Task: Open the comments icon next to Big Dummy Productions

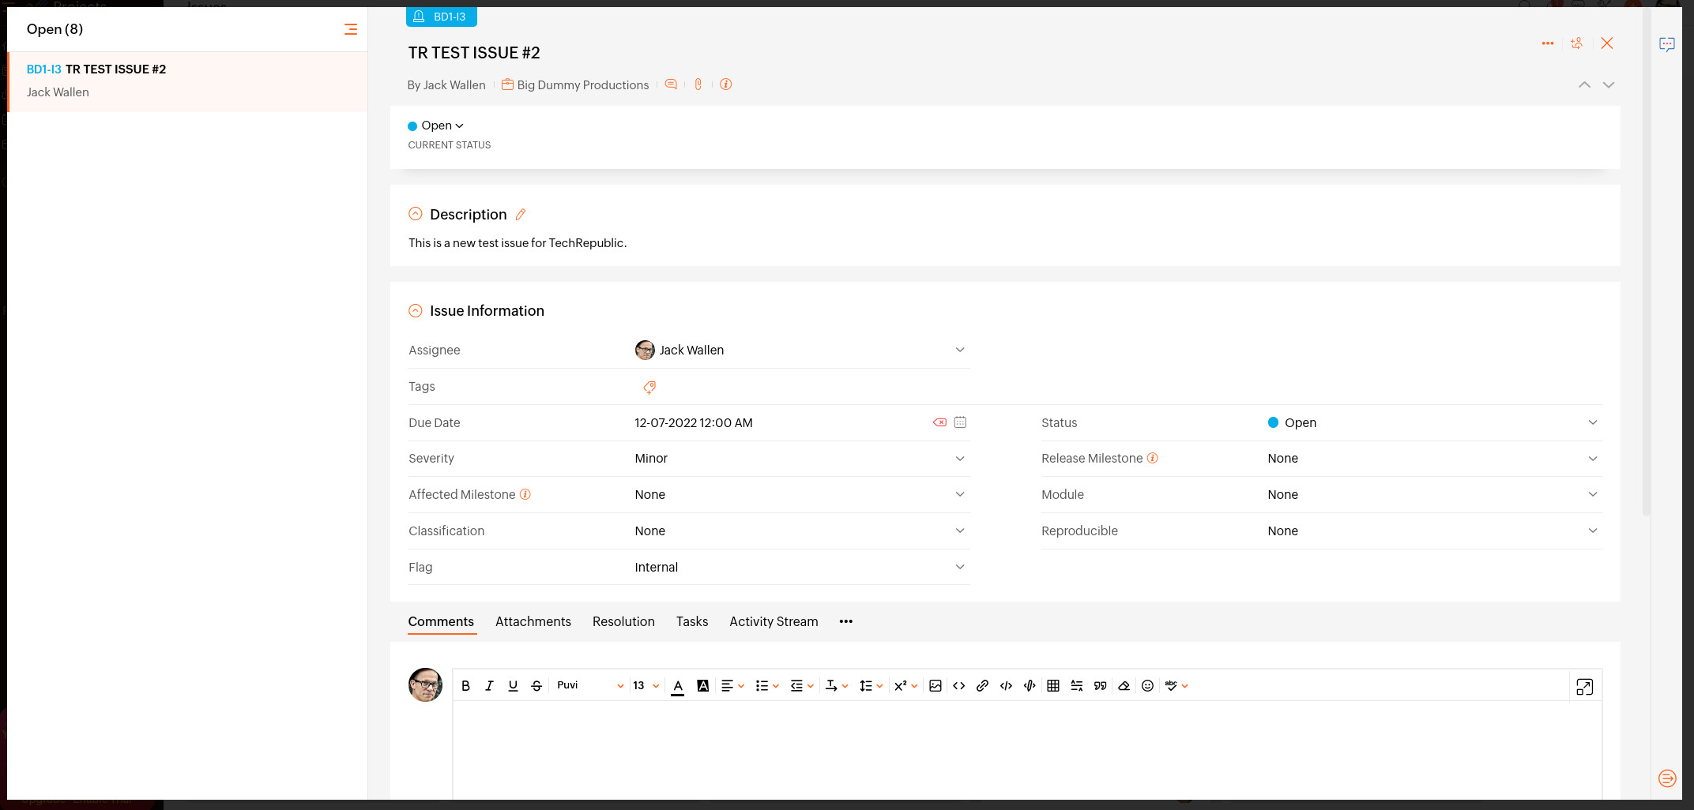Action: pos(671,84)
